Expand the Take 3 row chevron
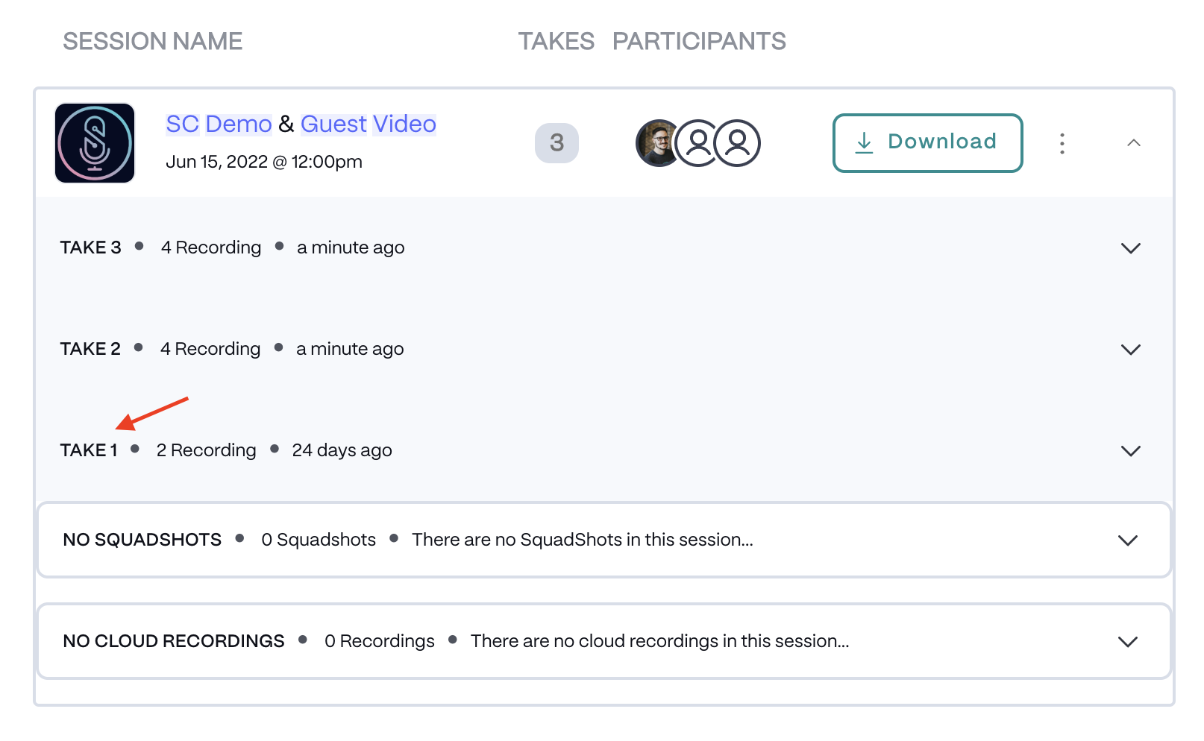 [x=1130, y=248]
